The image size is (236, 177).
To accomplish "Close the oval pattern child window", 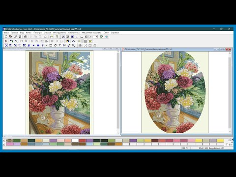I will tap(228, 49).
